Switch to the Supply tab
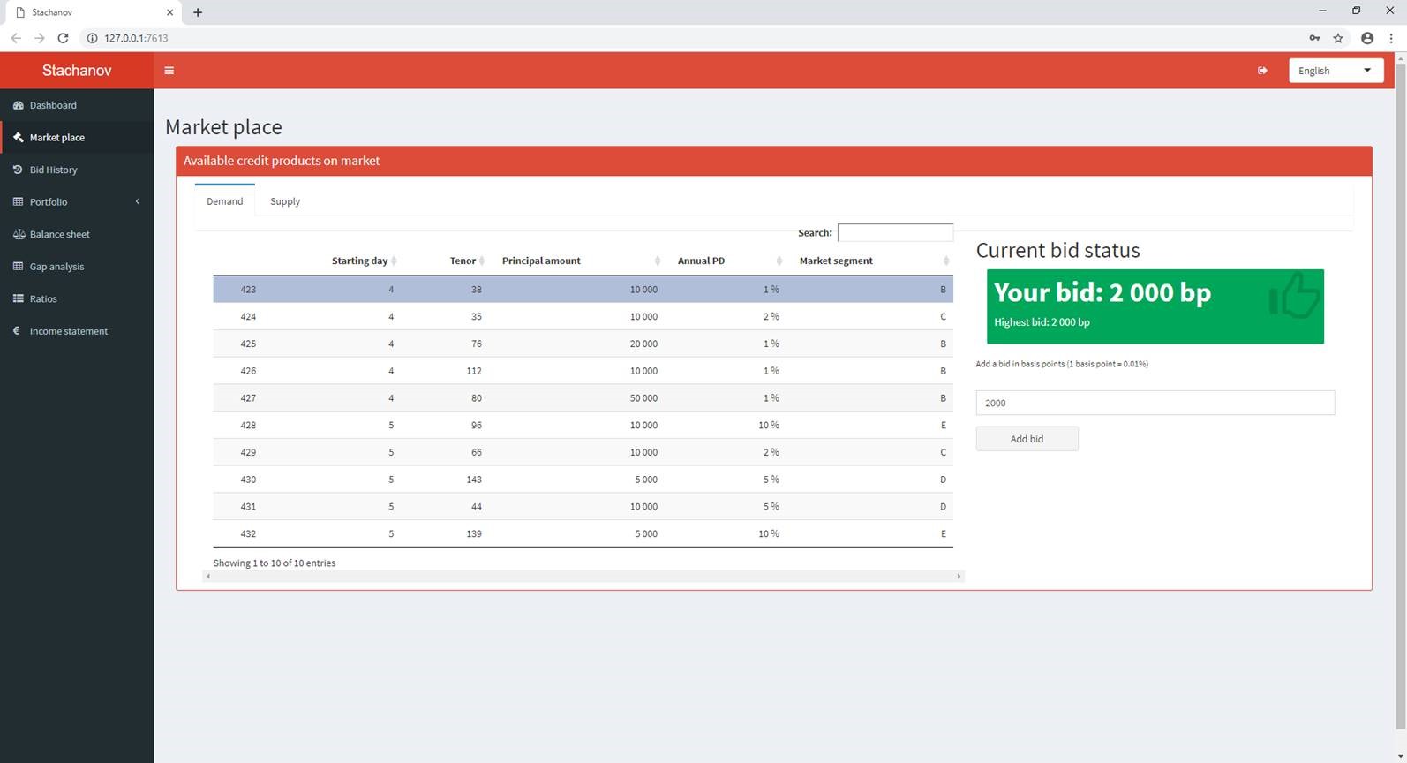The height and width of the screenshot is (763, 1407). pyautogui.click(x=285, y=201)
